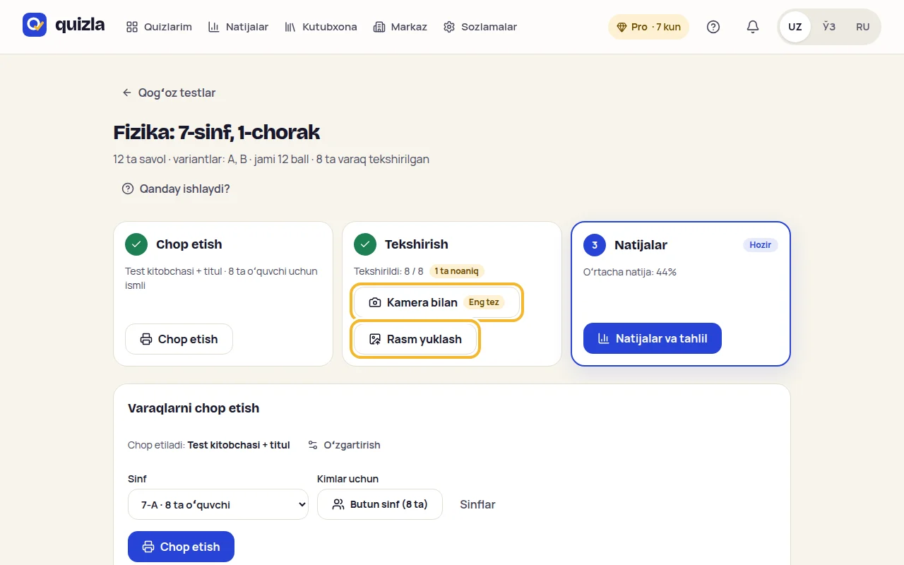Open the Quizlarim menu item
904x565 pixels.
click(x=159, y=27)
